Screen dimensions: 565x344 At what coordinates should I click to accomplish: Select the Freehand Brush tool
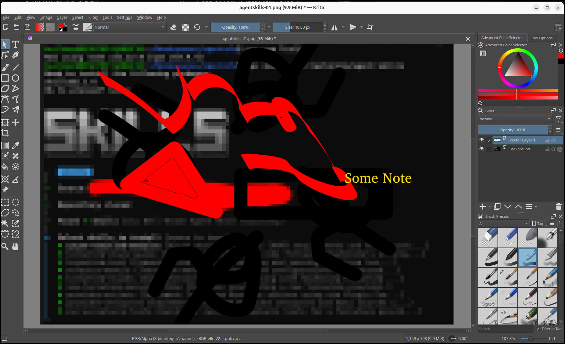click(5, 67)
